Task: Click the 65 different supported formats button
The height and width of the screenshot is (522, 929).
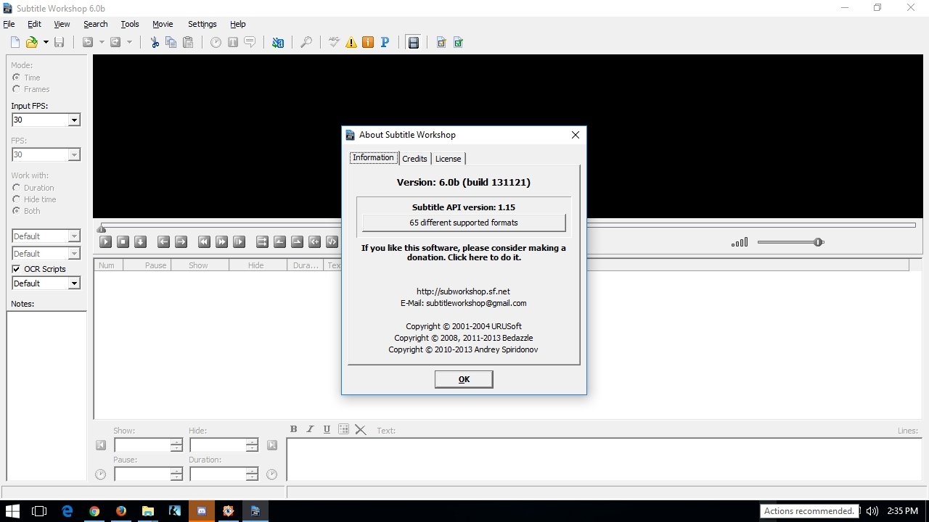Action: (464, 223)
